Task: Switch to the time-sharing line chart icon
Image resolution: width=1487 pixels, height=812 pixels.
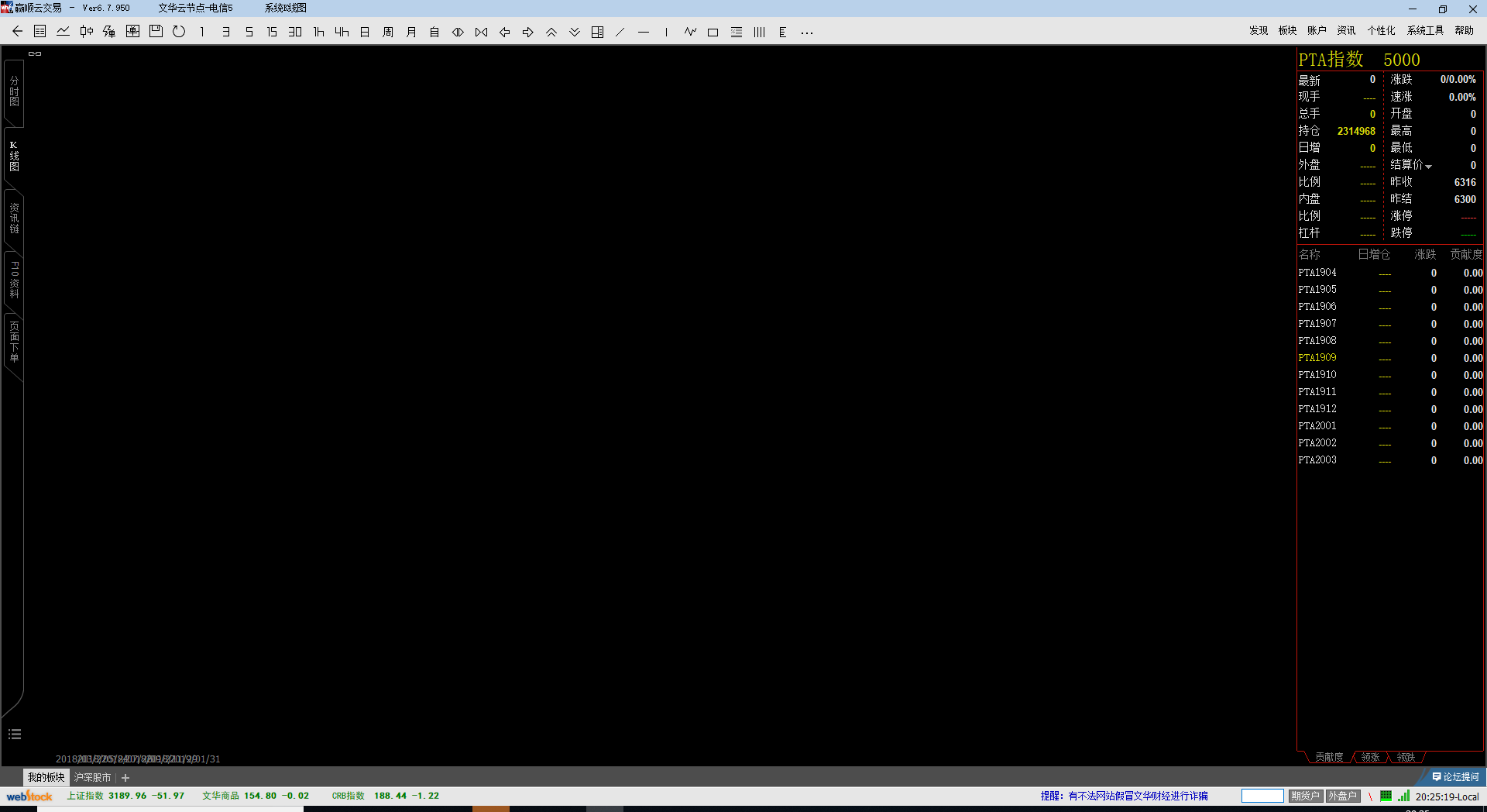Action: click(64, 32)
